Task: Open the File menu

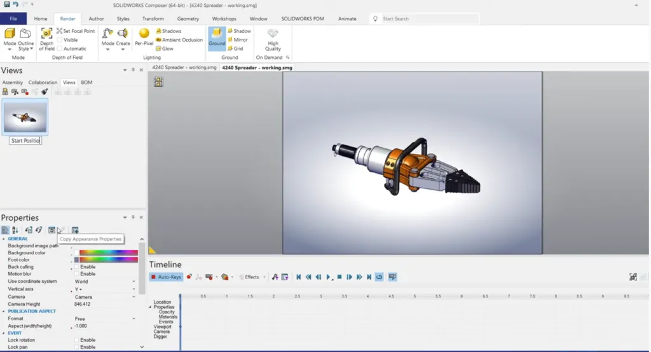Action: tap(13, 18)
